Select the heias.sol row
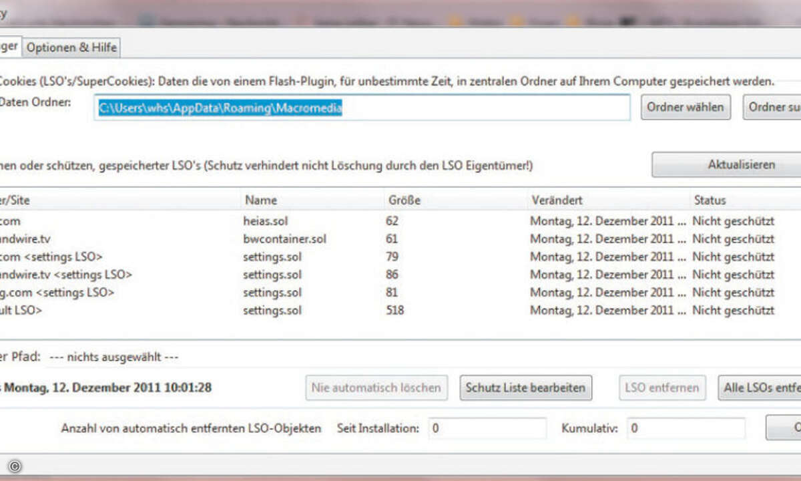 pos(400,220)
